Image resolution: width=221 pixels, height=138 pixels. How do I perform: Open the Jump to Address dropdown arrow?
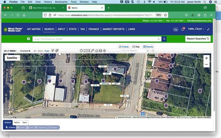point(148,51)
